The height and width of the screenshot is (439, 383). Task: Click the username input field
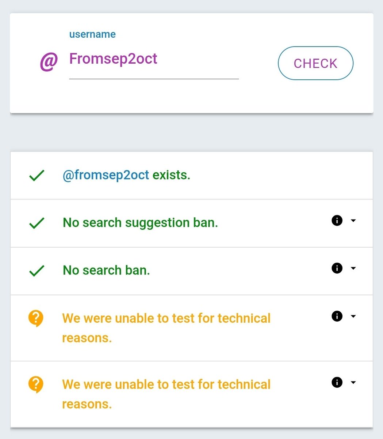(153, 59)
